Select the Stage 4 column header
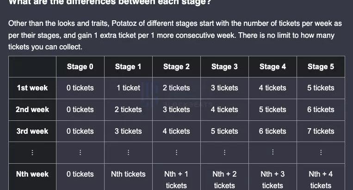 pyautogui.click(x=272, y=67)
